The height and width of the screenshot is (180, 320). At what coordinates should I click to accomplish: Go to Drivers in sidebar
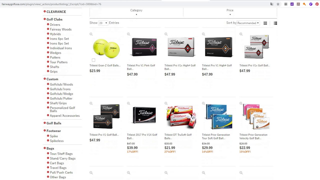(x=55, y=25)
